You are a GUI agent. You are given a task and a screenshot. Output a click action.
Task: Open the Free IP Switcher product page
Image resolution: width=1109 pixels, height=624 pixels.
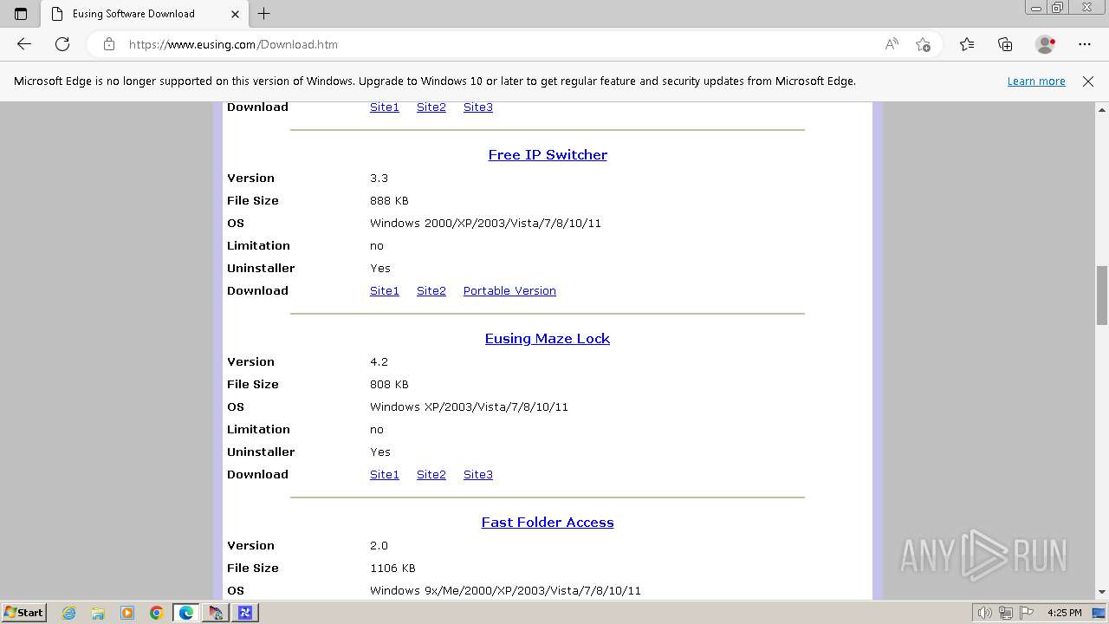[x=548, y=154]
